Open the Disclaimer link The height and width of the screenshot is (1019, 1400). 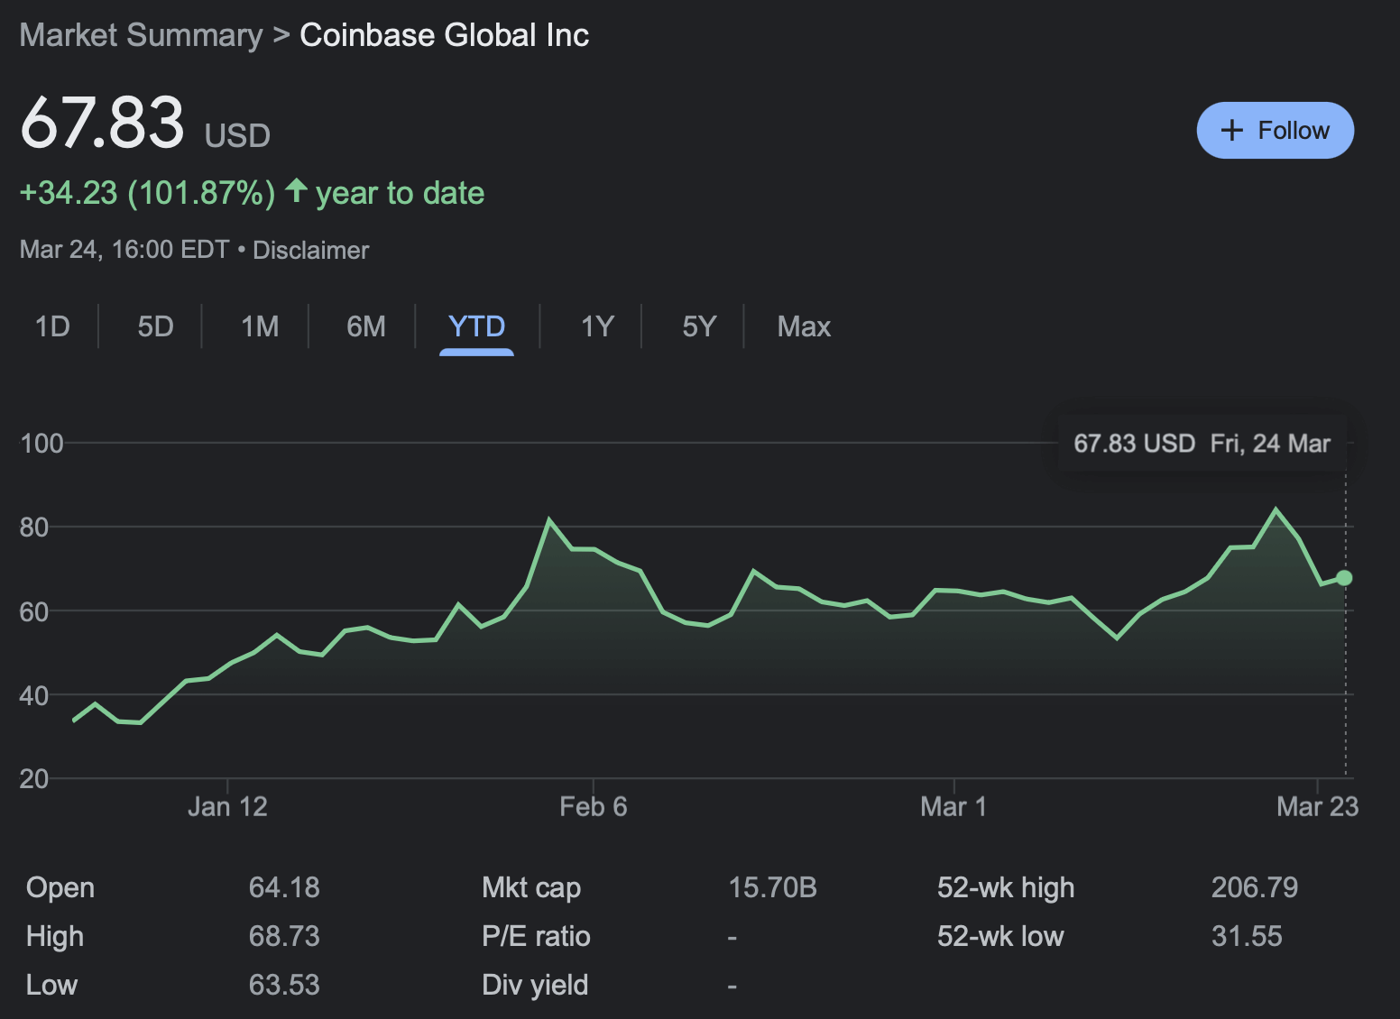[x=311, y=250]
